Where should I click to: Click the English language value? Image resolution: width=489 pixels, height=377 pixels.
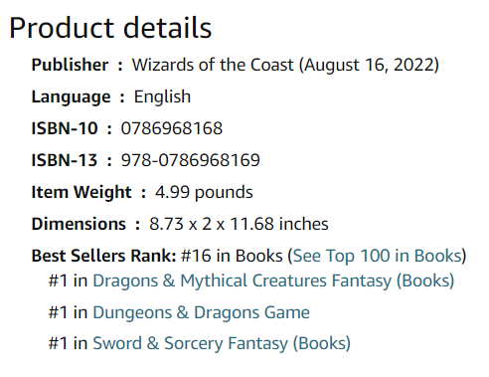click(x=162, y=97)
